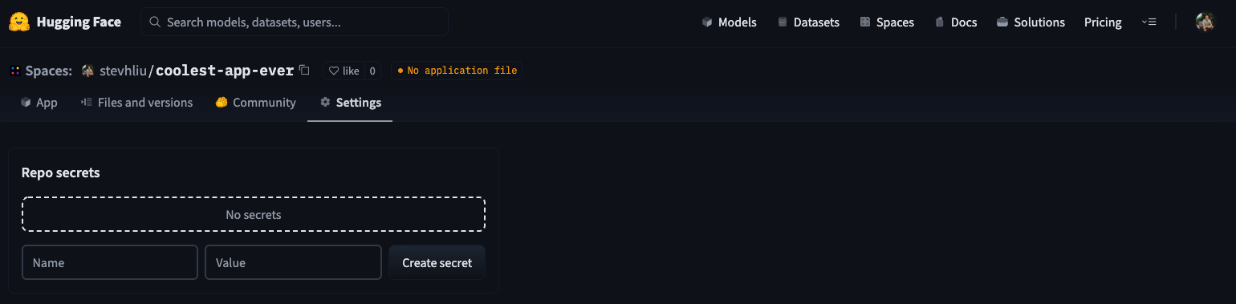Go to Spaces in the top navigation
1236x304 pixels.
click(x=887, y=22)
